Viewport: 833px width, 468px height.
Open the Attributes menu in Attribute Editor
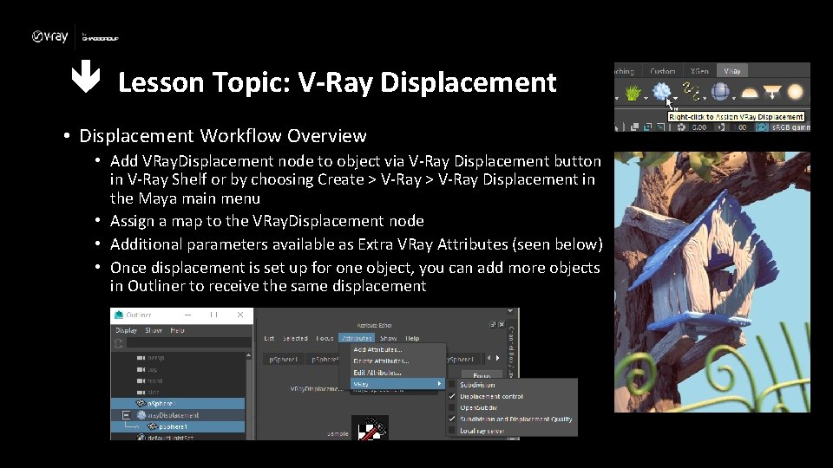pos(357,338)
